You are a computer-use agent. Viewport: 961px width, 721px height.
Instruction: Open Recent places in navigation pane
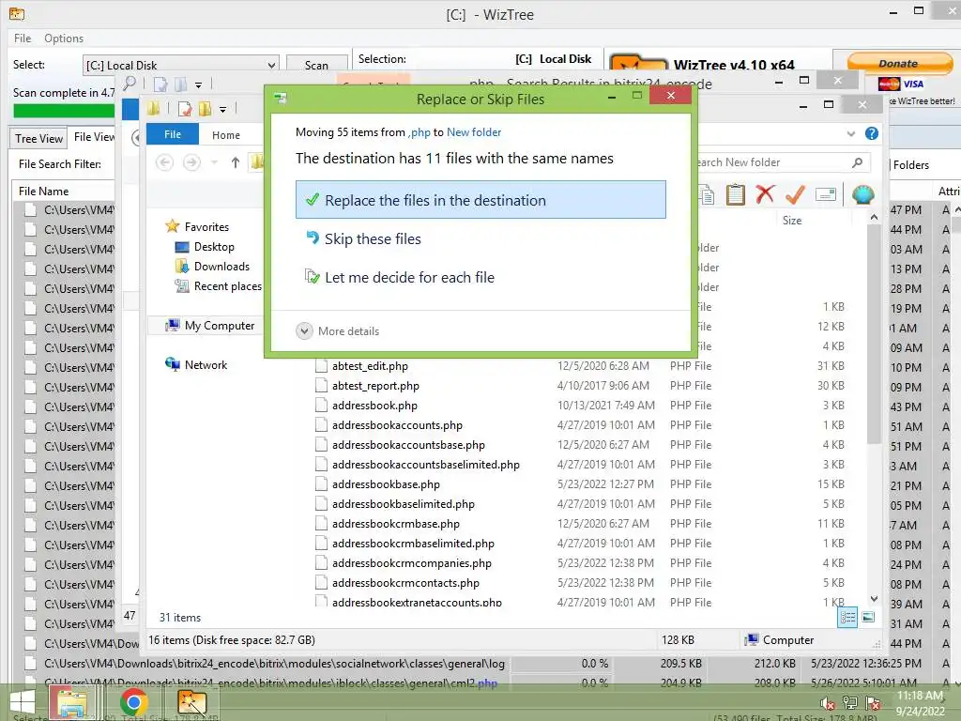pyautogui.click(x=218, y=285)
